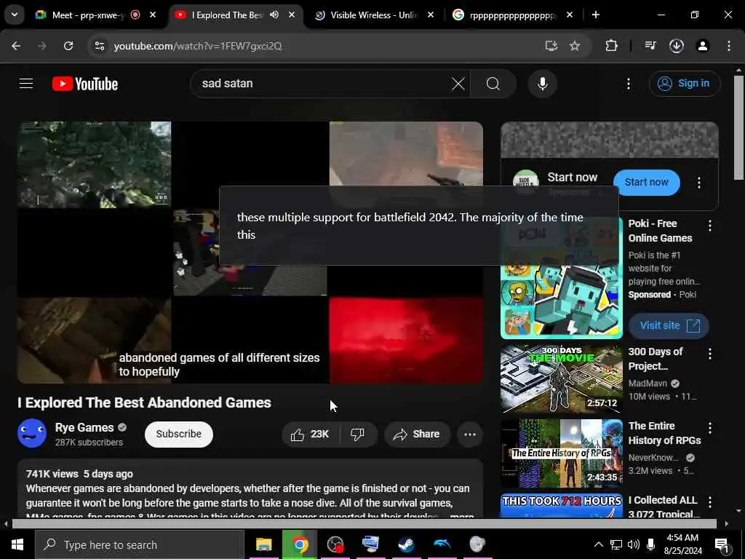Click the horizontal page scrollbar

pyautogui.click(x=365, y=524)
